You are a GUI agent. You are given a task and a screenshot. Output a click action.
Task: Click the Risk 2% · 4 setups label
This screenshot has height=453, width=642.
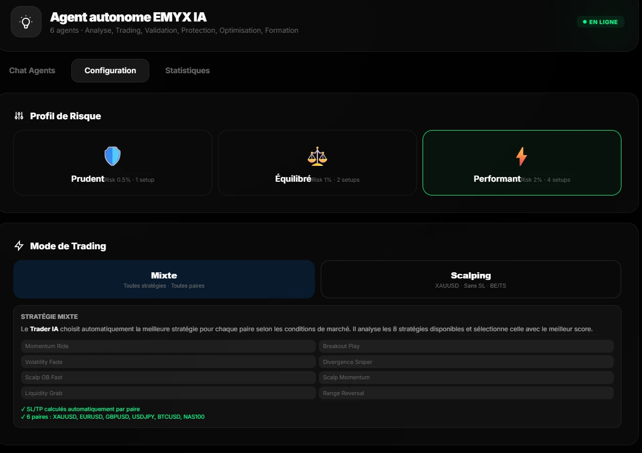point(546,180)
